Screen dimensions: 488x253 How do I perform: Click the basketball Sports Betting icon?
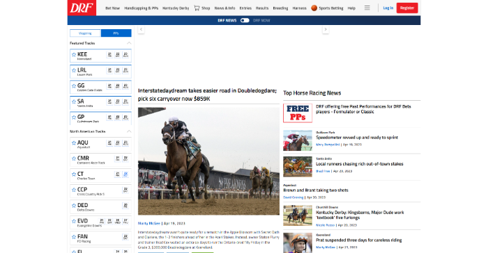click(x=314, y=8)
